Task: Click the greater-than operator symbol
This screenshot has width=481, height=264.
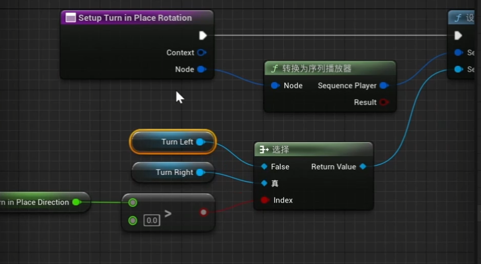Action: click(168, 214)
